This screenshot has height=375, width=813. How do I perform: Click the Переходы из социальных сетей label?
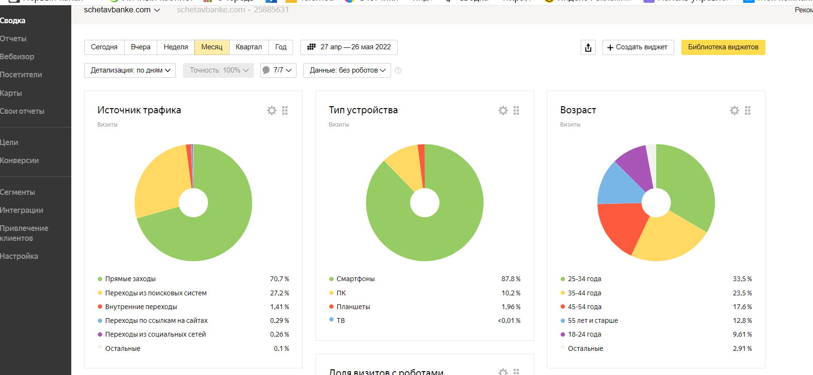pyautogui.click(x=155, y=334)
